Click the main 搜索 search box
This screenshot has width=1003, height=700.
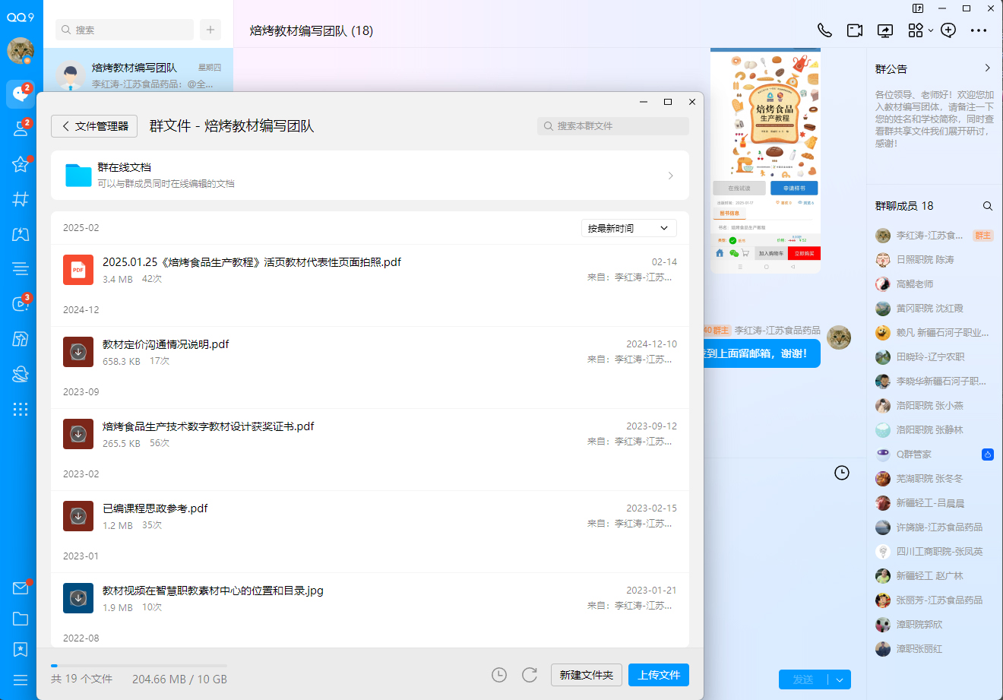pyautogui.click(x=125, y=30)
